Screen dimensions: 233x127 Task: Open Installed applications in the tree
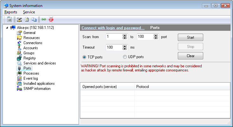(39, 84)
